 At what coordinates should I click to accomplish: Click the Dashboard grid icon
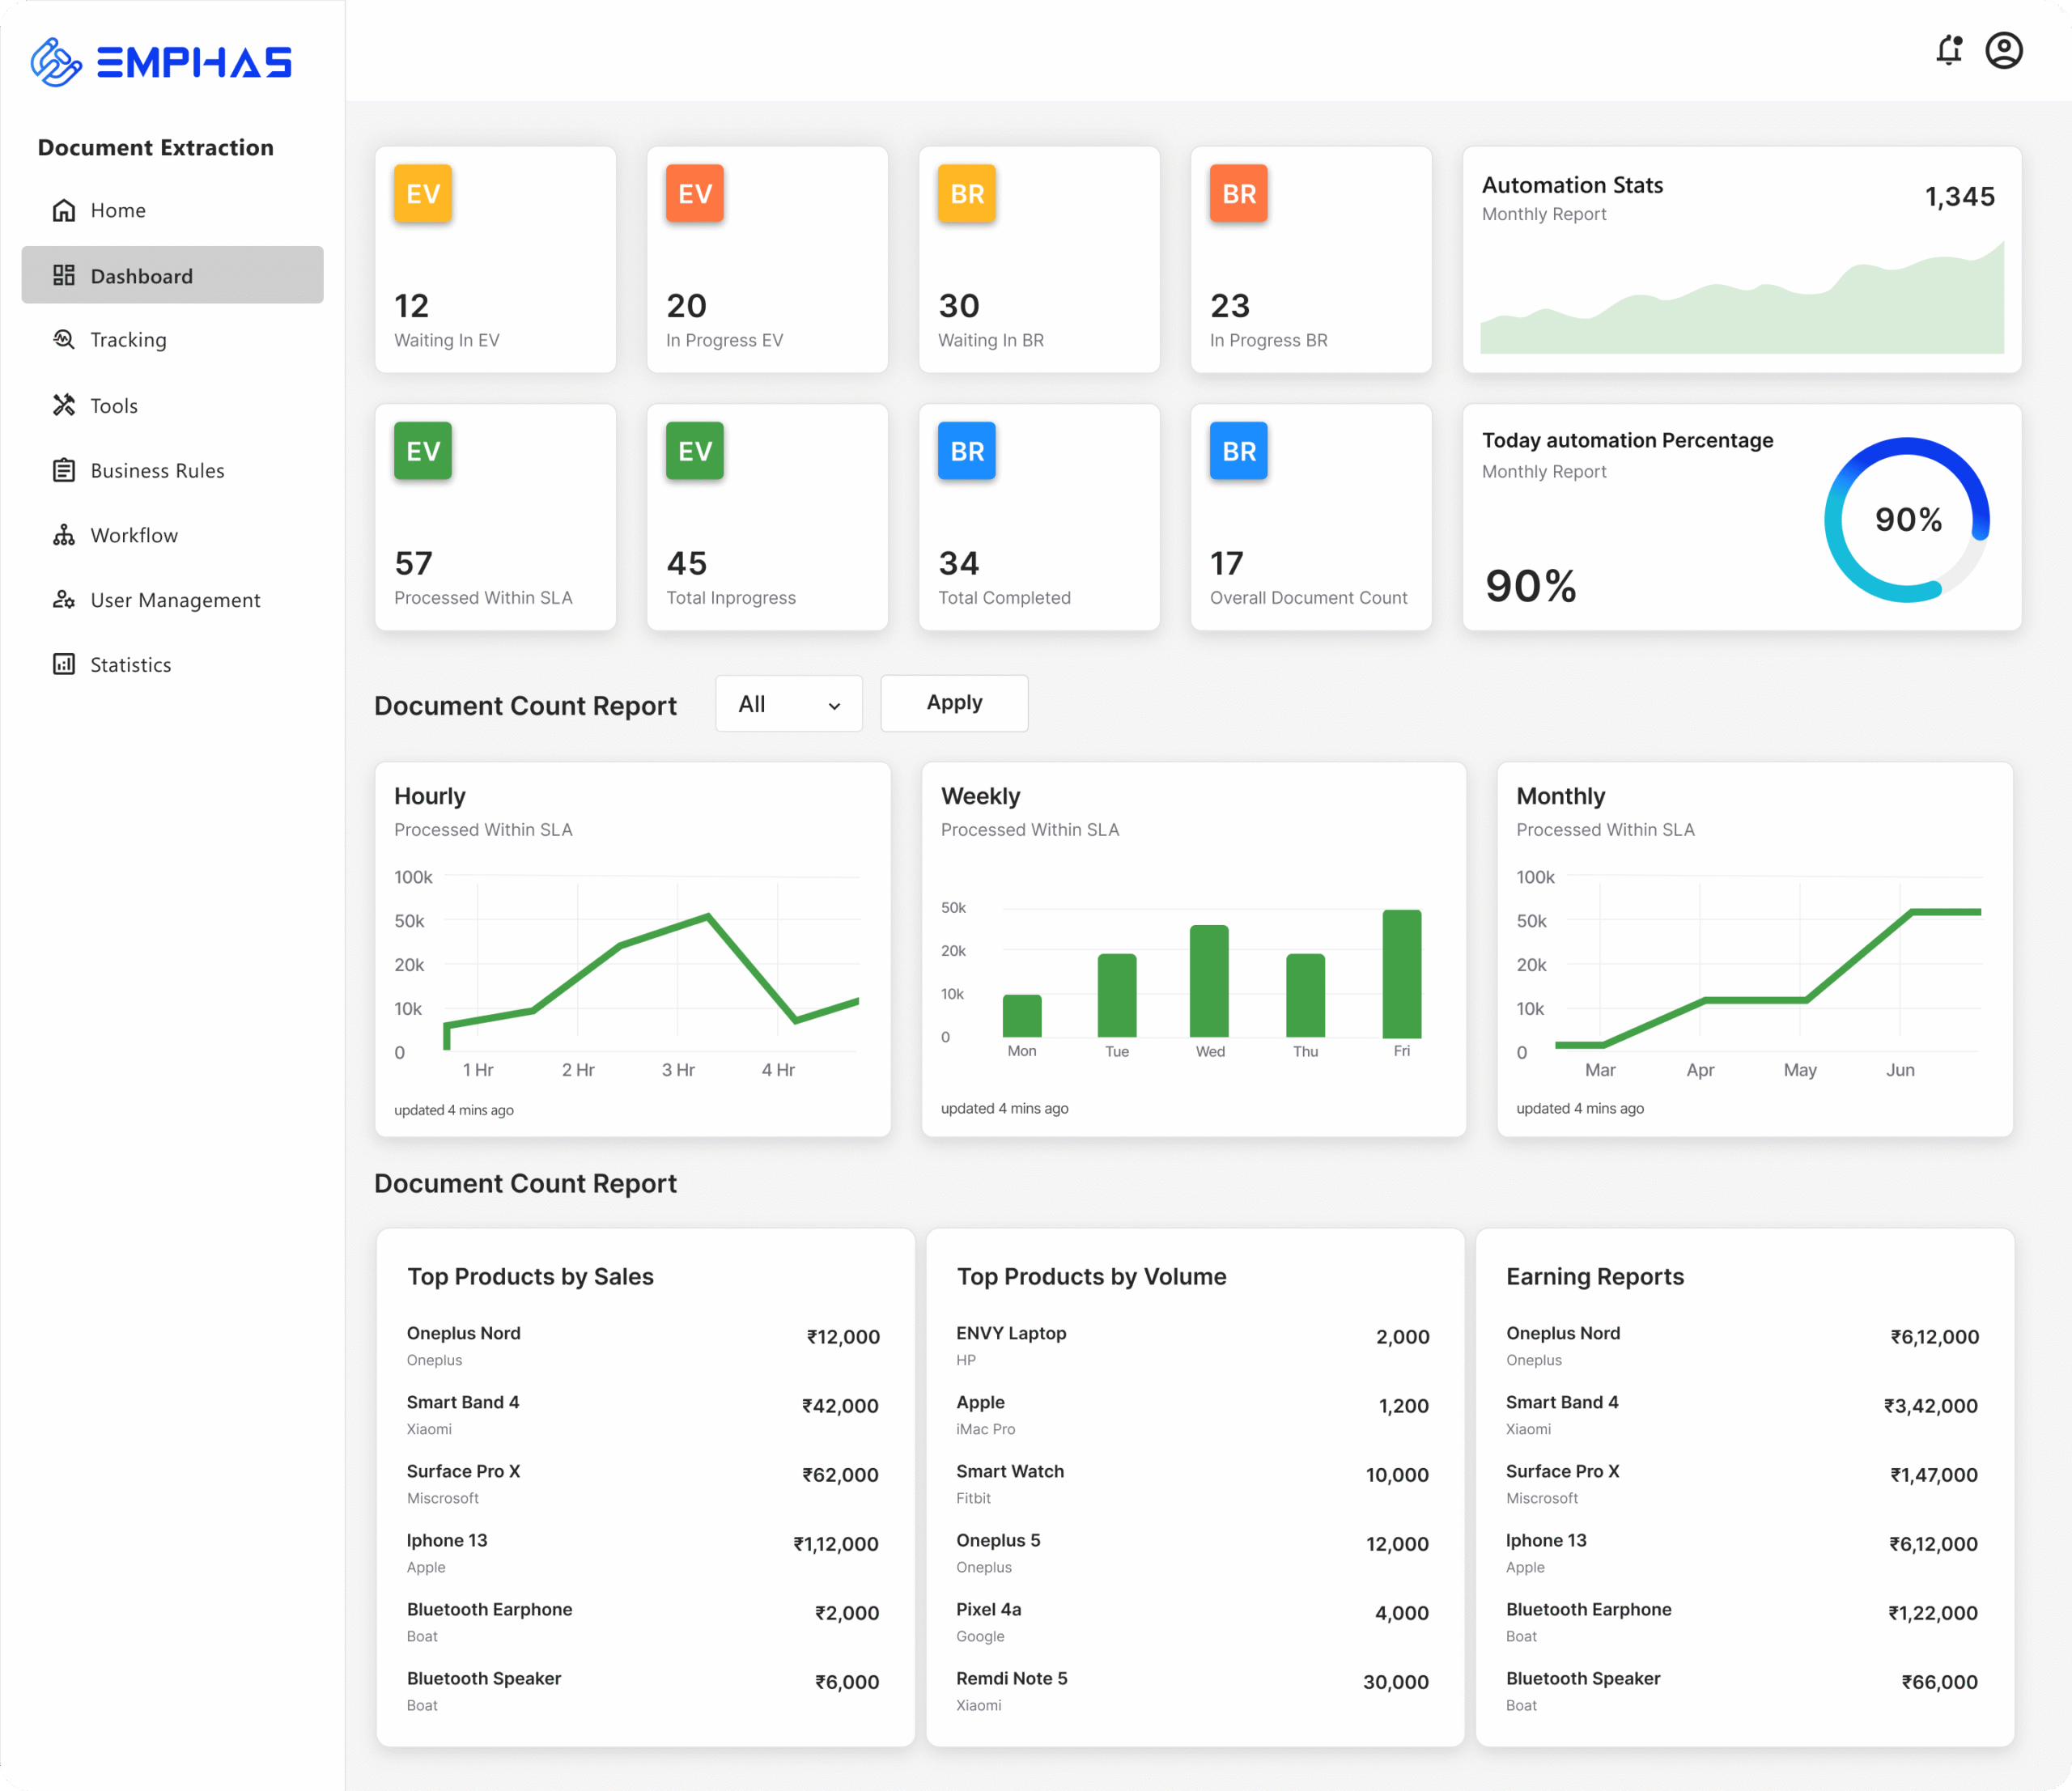click(64, 275)
